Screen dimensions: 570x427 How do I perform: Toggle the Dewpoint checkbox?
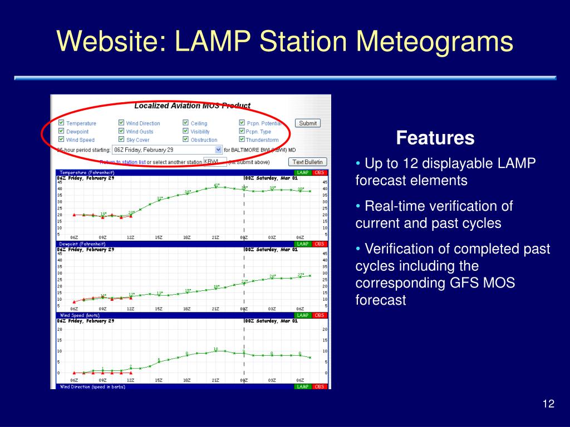pos(61,131)
